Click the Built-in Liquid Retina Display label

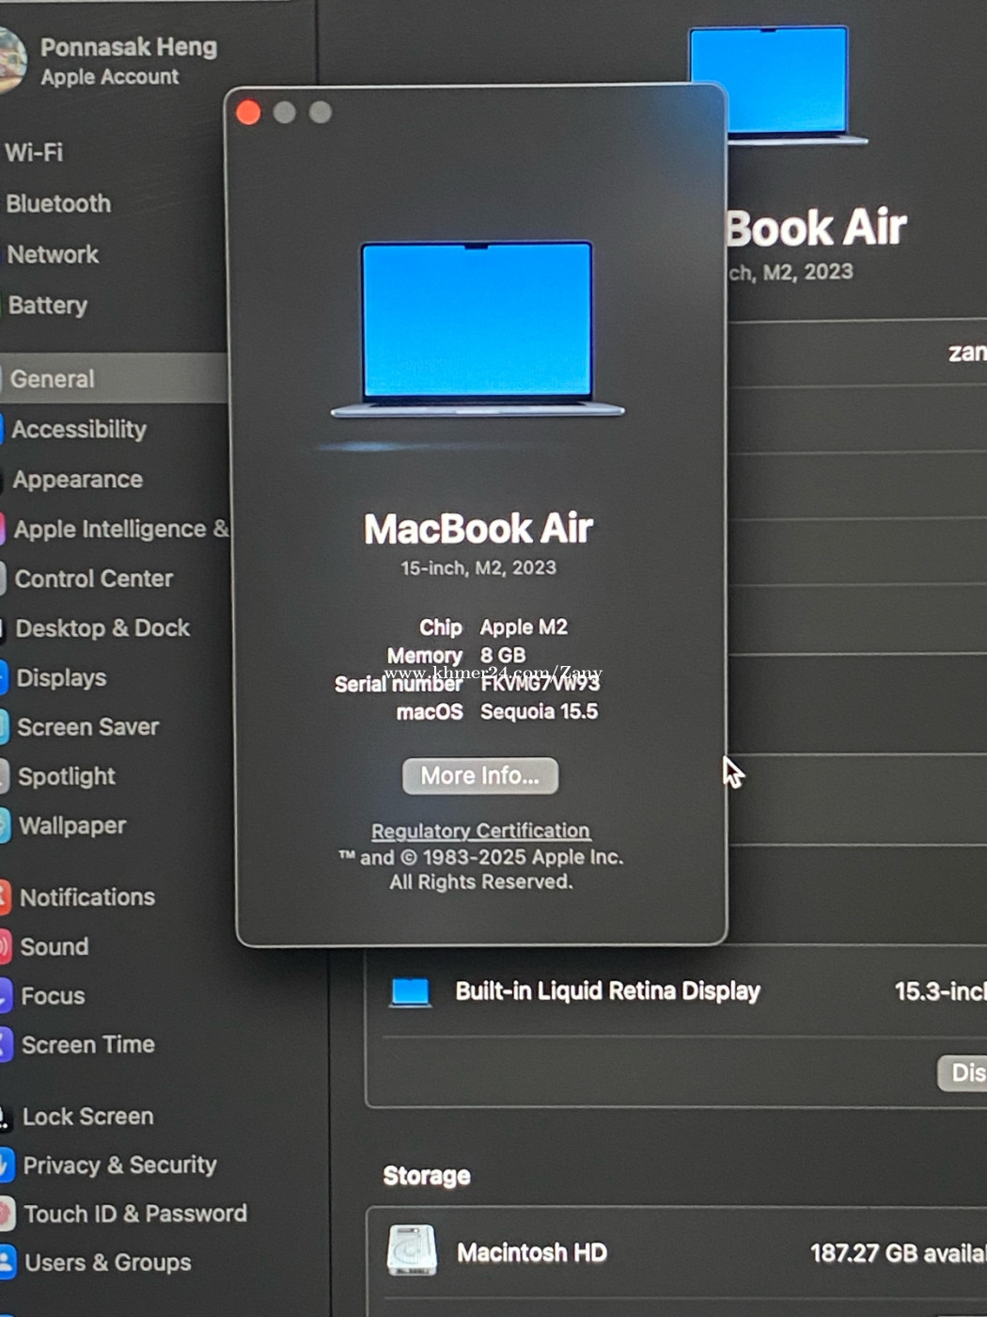[x=607, y=991]
